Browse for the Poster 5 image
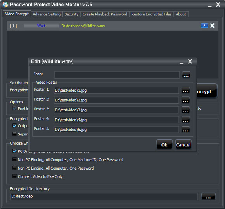 coord(185,130)
